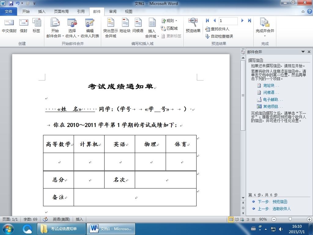The height and width of the screenshot is (235, 313).
Task: Click the Select Browse Object circle button
Action: [243, 208]
